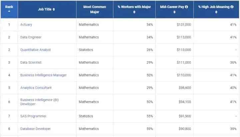Open the Data Engineer job link
Image resolution: width=240 pixels, height=137 pixels.
point(31,37)
